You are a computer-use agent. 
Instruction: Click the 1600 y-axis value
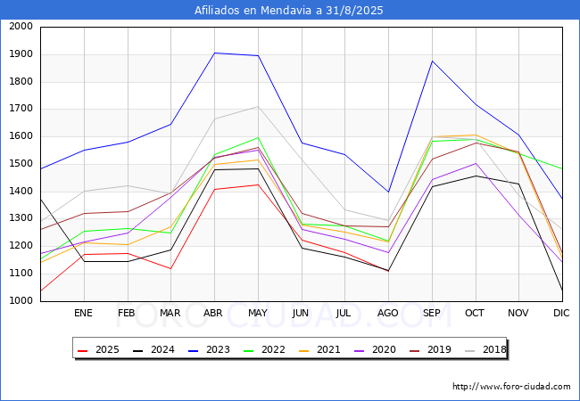tap(21, 136)
